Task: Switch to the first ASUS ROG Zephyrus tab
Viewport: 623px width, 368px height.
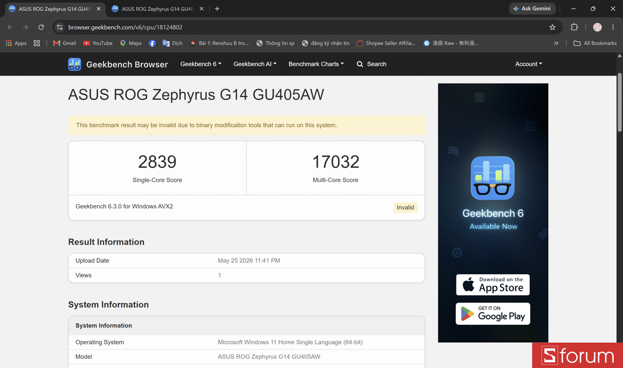Action: point(54,9)
